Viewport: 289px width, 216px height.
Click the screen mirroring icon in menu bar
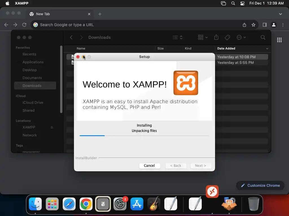click(x=224, y=3)
